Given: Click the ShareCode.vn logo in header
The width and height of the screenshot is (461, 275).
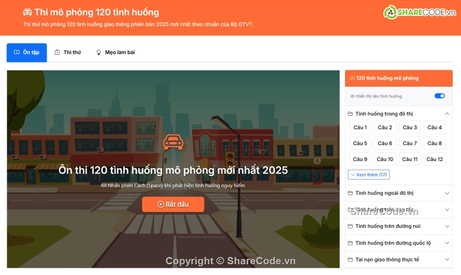Looking at the screenshot, I should coord(420,12).
